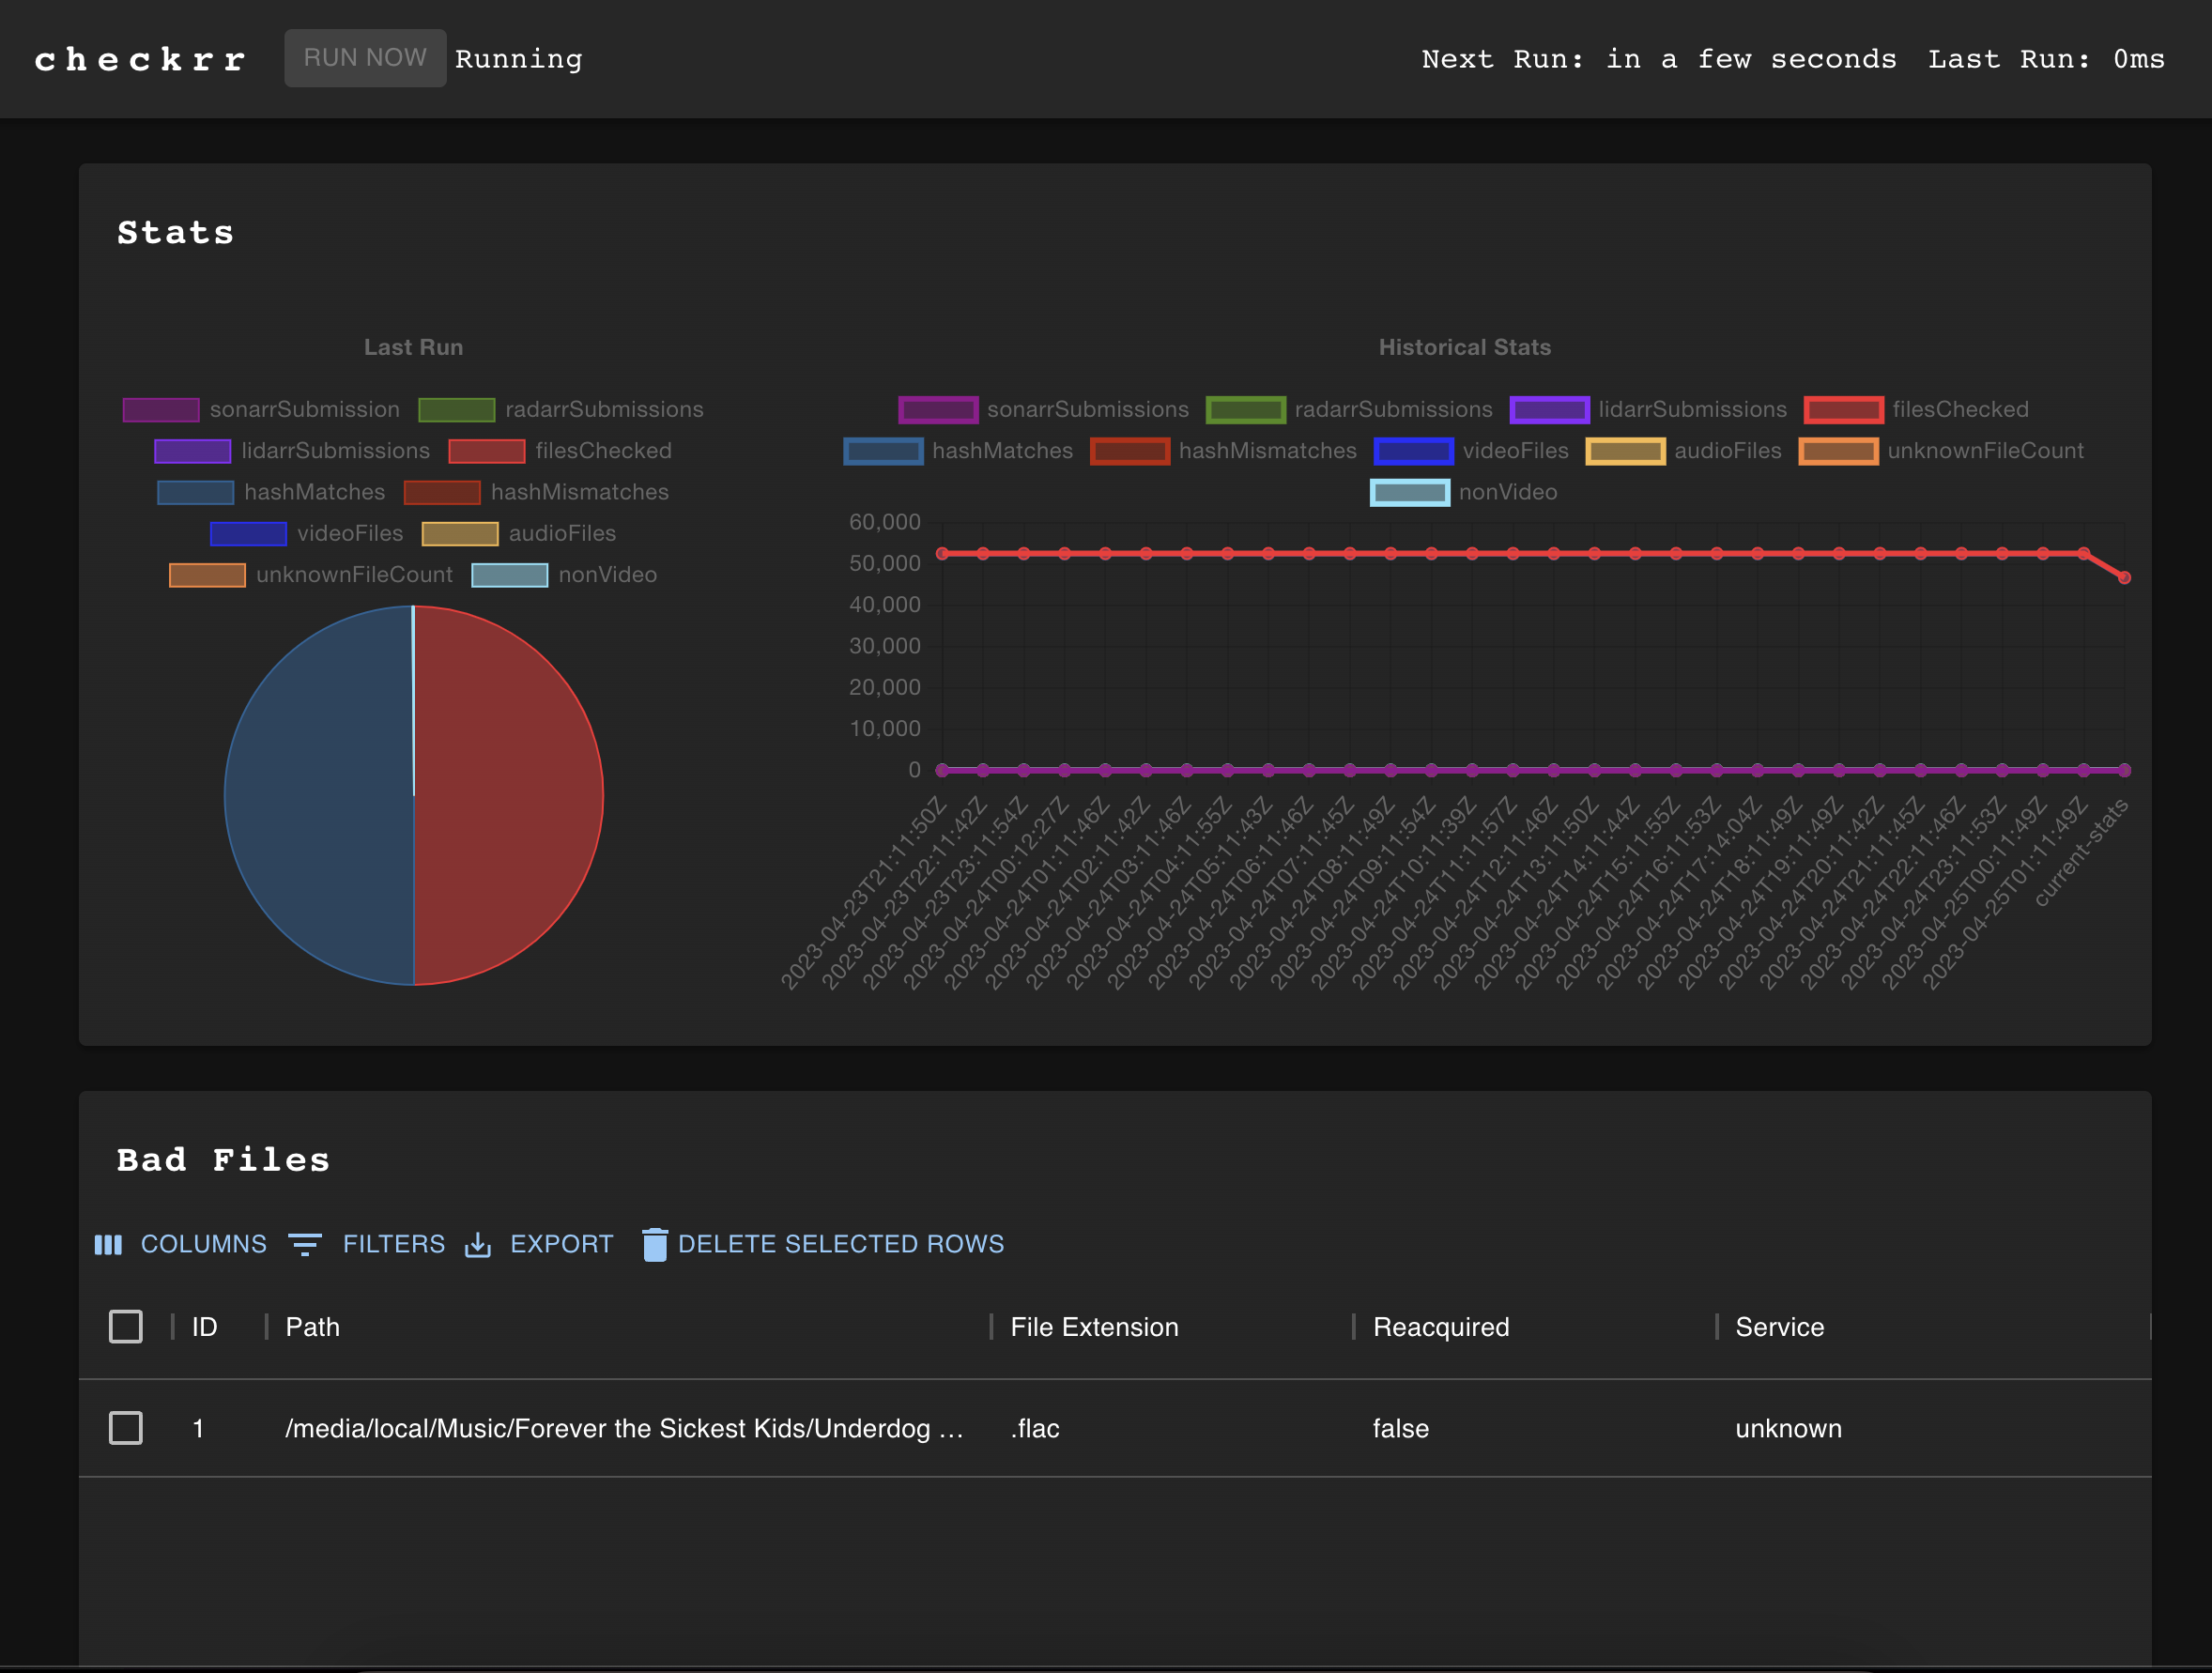Sort by the Path column header

313,1327
